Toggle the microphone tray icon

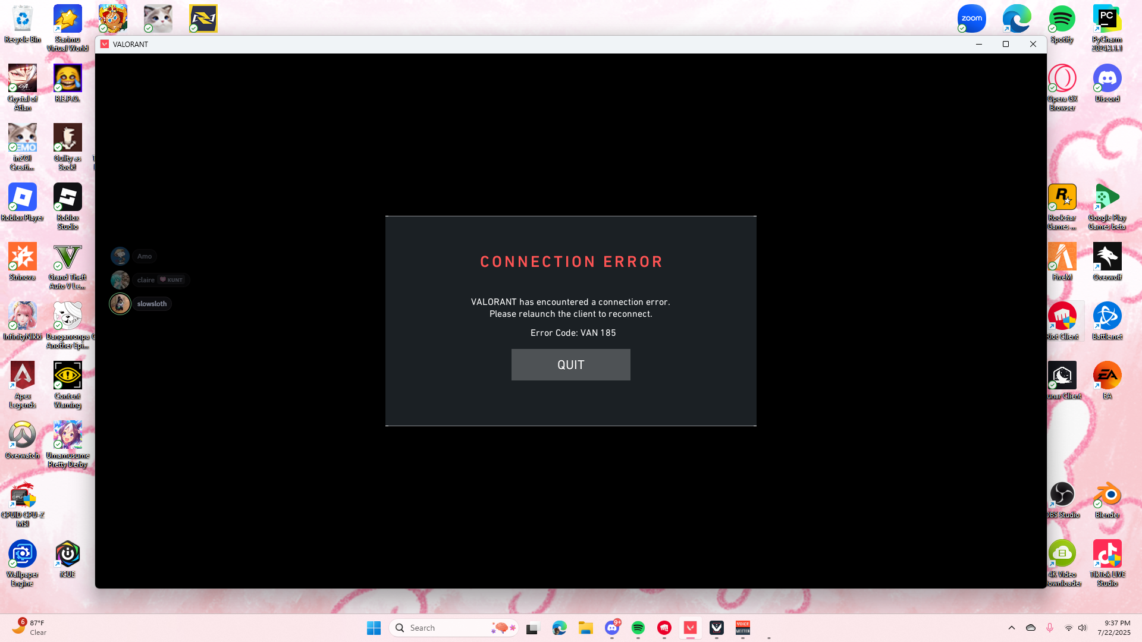tap(1050, 628)
